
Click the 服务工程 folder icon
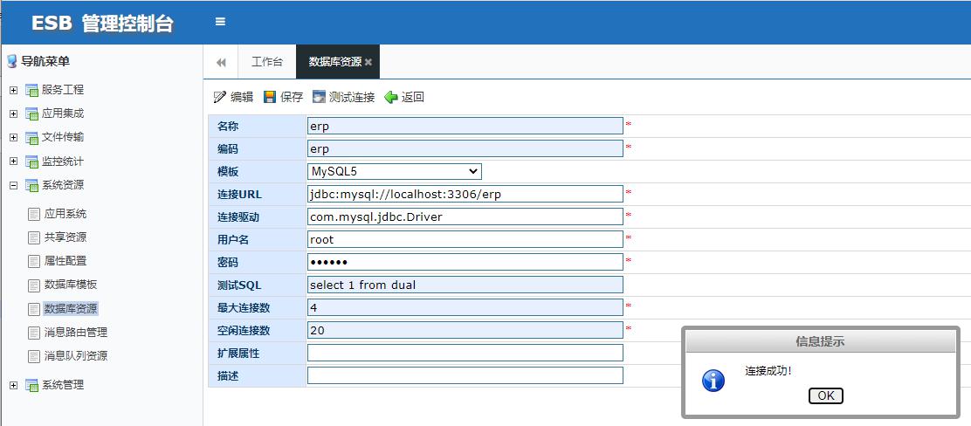(x=31, y=91)
